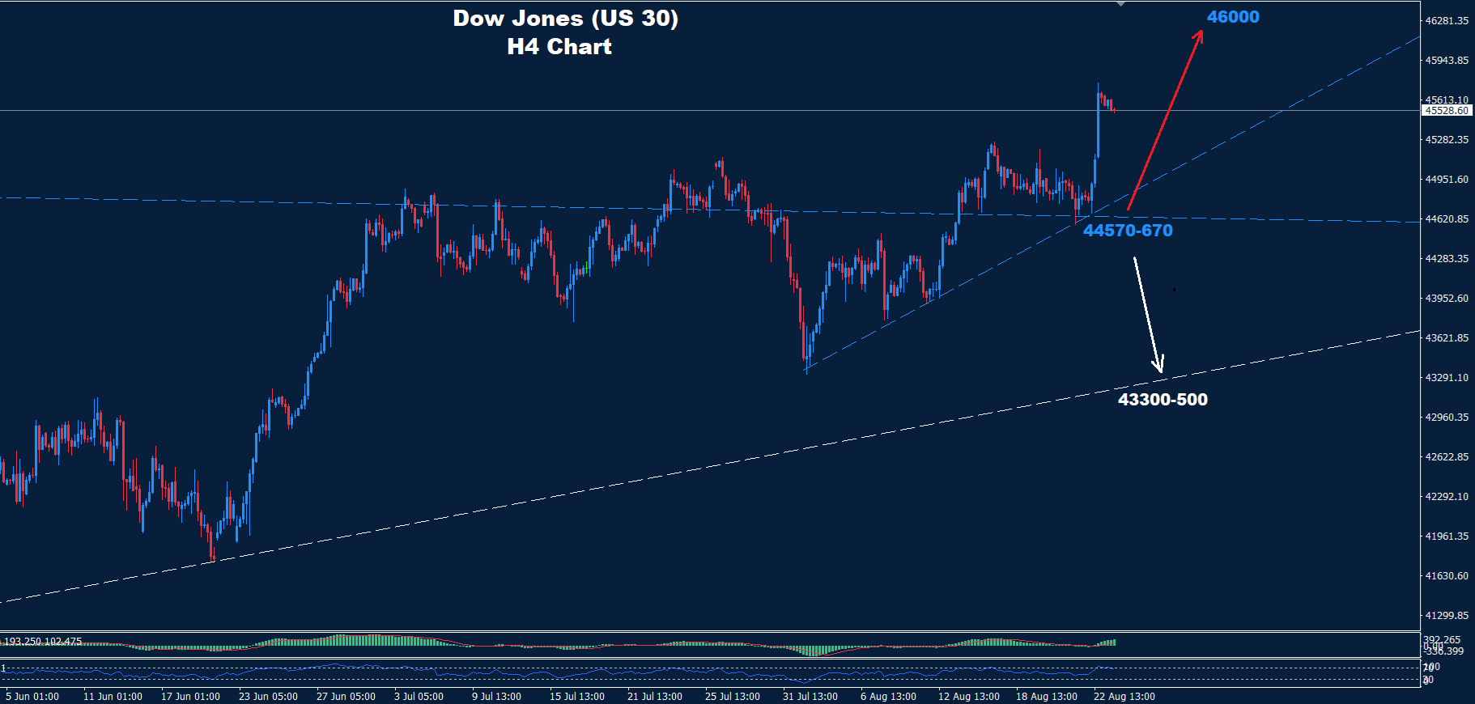Select the H4 Chart subtitle text

click(x=559, y=47)
